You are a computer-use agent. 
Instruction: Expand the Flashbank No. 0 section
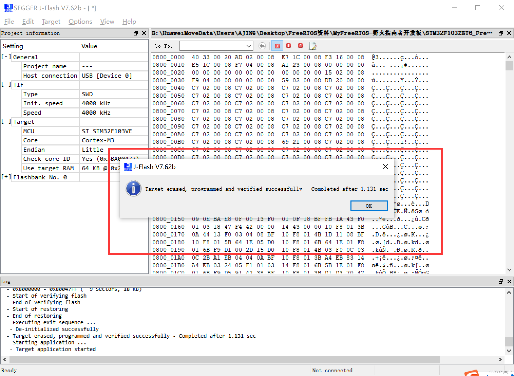6,177
